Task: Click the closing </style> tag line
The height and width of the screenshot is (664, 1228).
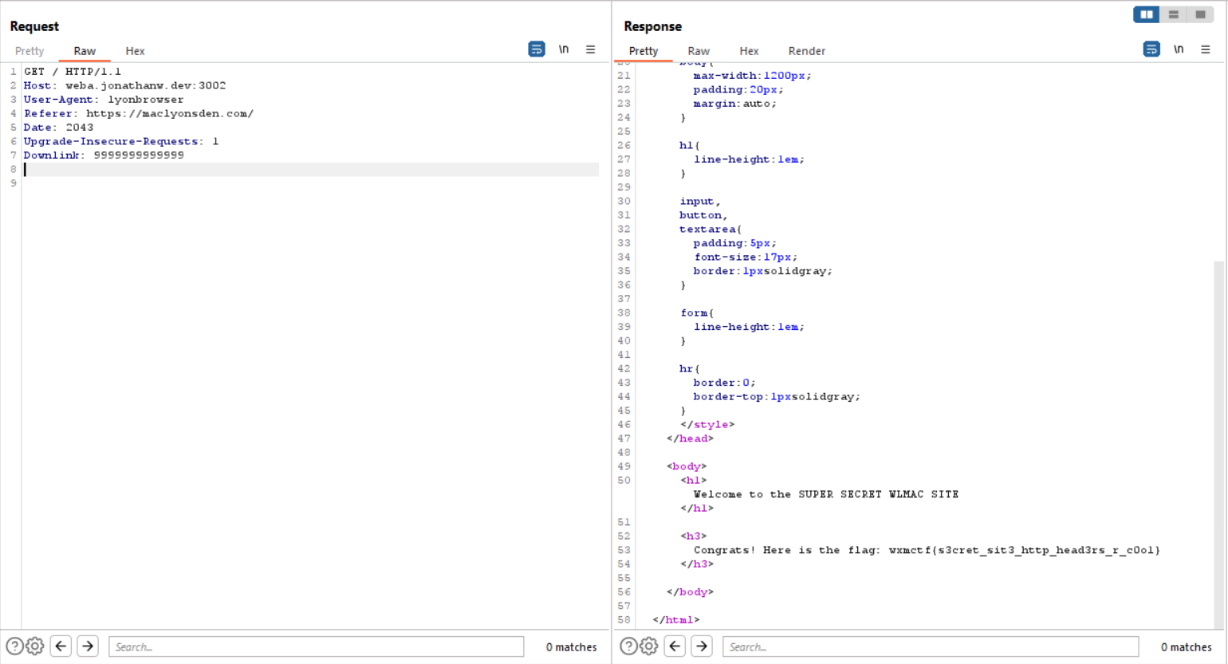Action: click(x=707, y=424)
